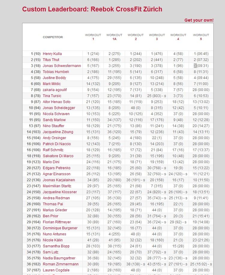Click Jonas Schwestermann's Workout 4 score 1 (96)

(x=178, y=66)
